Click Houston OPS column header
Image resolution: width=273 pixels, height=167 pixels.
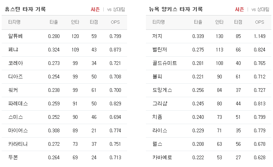click(115, 22)
